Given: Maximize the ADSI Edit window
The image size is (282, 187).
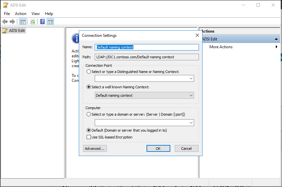Looking at the screenshot, I should pyautogui.click(x=258, y=5).
